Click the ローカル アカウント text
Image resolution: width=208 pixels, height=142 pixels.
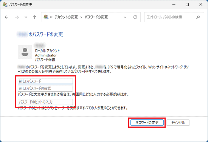click(x=47, y=51)
